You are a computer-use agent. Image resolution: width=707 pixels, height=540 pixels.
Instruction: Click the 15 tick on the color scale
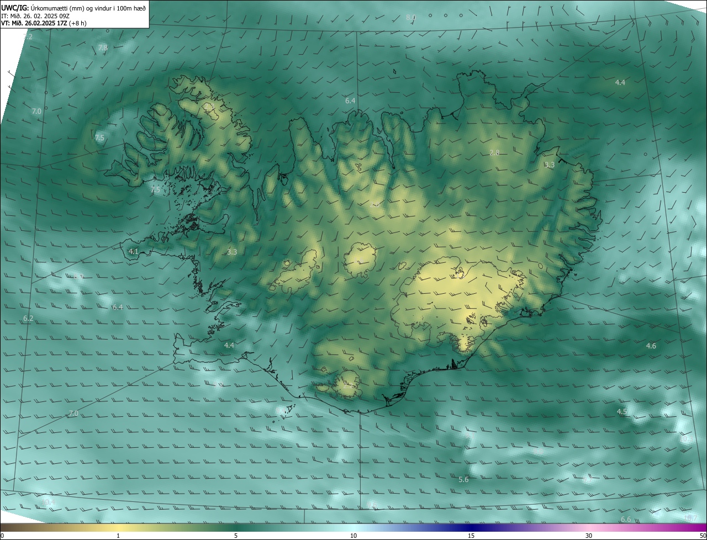471,536
